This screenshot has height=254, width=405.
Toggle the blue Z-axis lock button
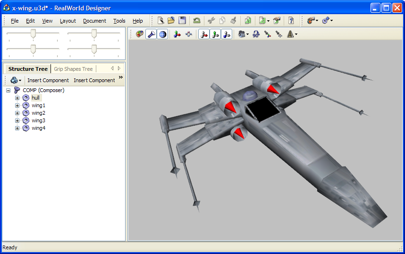tap(227, 34)
